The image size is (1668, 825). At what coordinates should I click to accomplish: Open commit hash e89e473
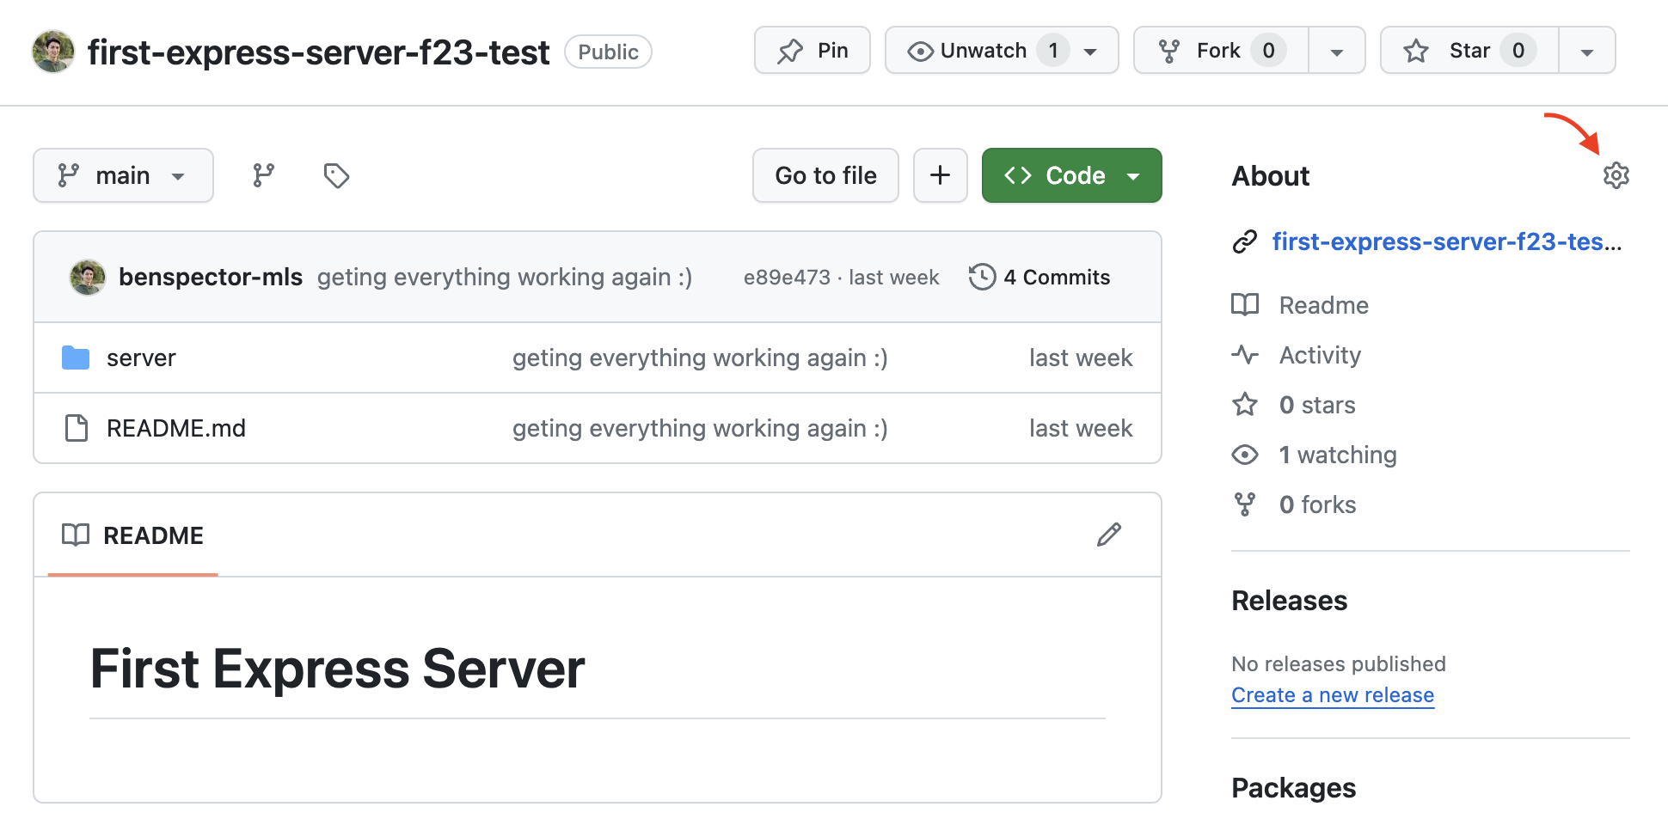(x=787, y=277)
